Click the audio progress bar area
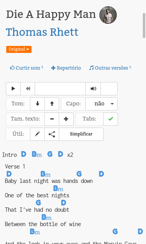 click(x=60, y=89)
